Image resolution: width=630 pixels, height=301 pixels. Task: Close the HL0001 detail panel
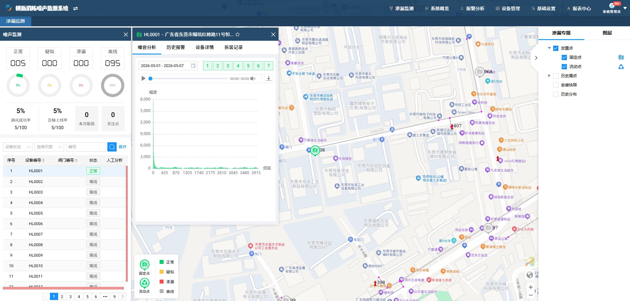(273, 35)
